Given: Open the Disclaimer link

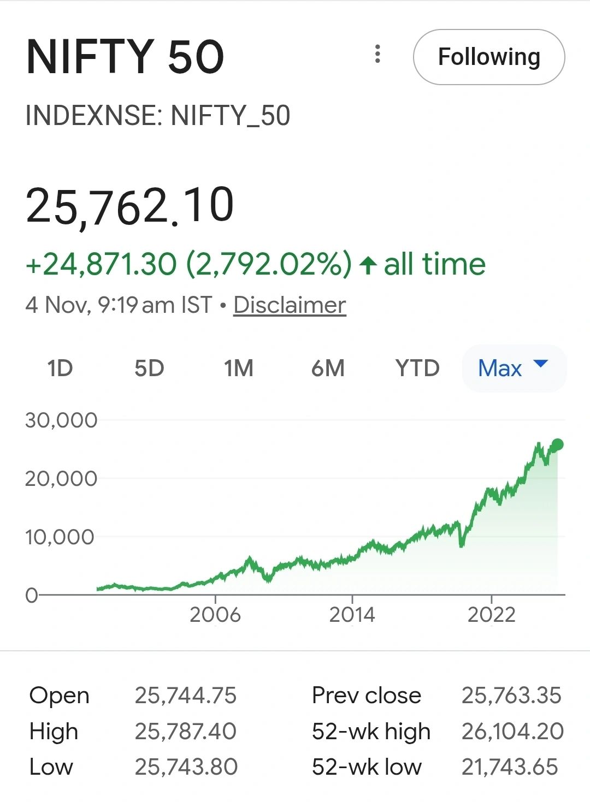Looking at the screenshot, I should [x=290, y=305].
